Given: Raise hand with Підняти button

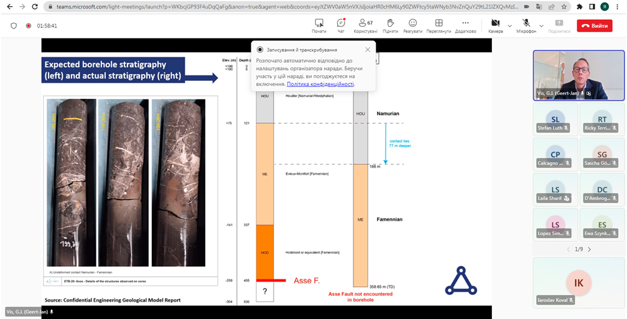Looking at the screenshot, I should (x=390, y=25).
